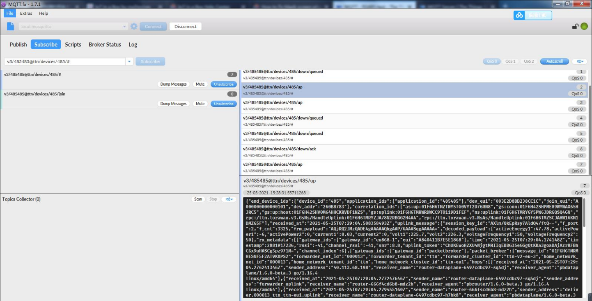Click the JSON payload text area

coord(412,248)
